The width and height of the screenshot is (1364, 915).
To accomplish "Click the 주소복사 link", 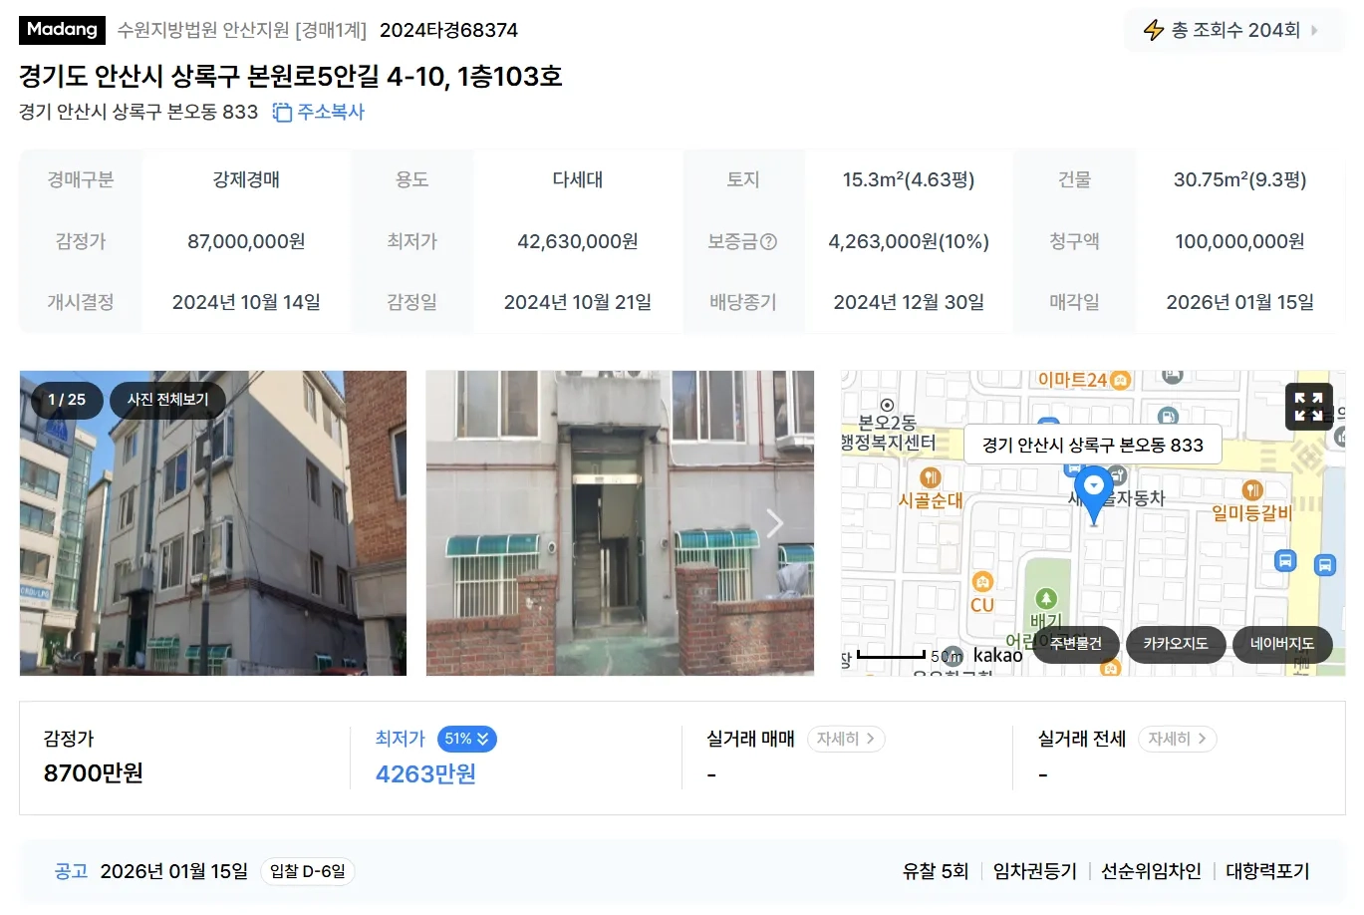I will tap(331, 113).
